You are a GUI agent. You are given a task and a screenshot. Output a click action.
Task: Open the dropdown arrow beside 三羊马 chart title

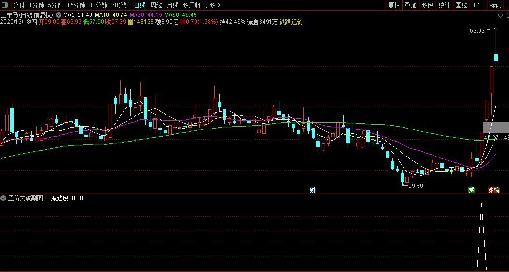[58, 15]
